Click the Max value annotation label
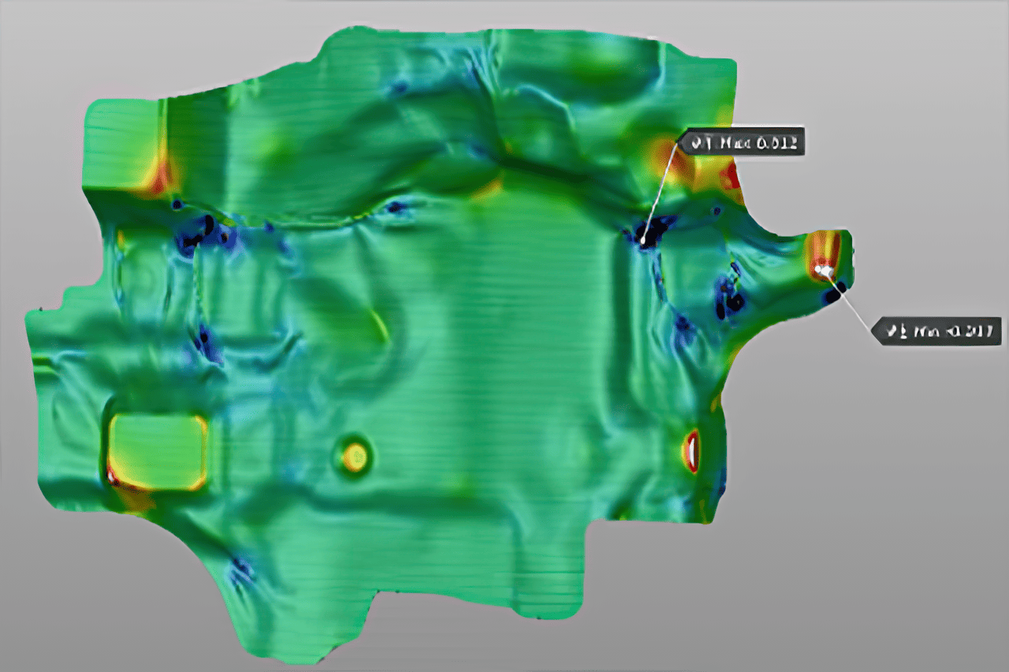 742,143
